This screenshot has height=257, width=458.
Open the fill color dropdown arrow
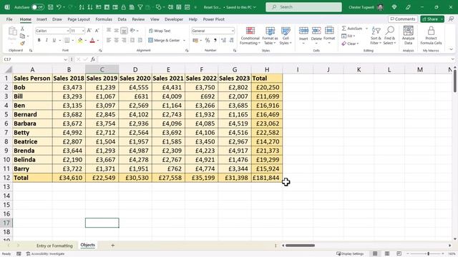point(86,40)
